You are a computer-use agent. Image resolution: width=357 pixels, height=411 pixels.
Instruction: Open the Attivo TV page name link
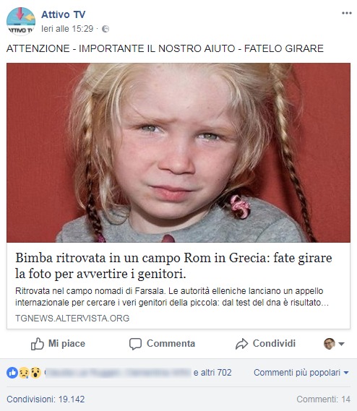[x=63, y=14]
